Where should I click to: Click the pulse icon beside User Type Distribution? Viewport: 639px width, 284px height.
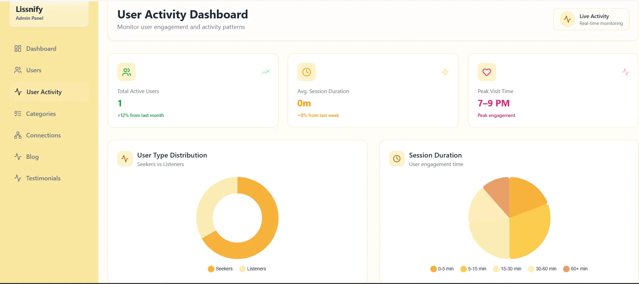coord(125,159)
